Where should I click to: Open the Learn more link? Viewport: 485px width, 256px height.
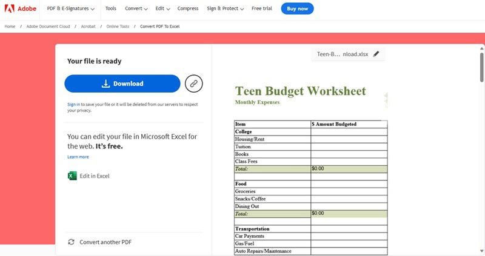pos(78,157)
